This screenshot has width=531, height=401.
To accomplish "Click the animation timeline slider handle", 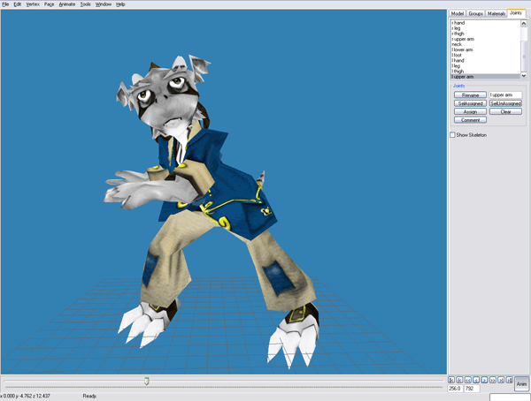I will click(x=146, y=381).
